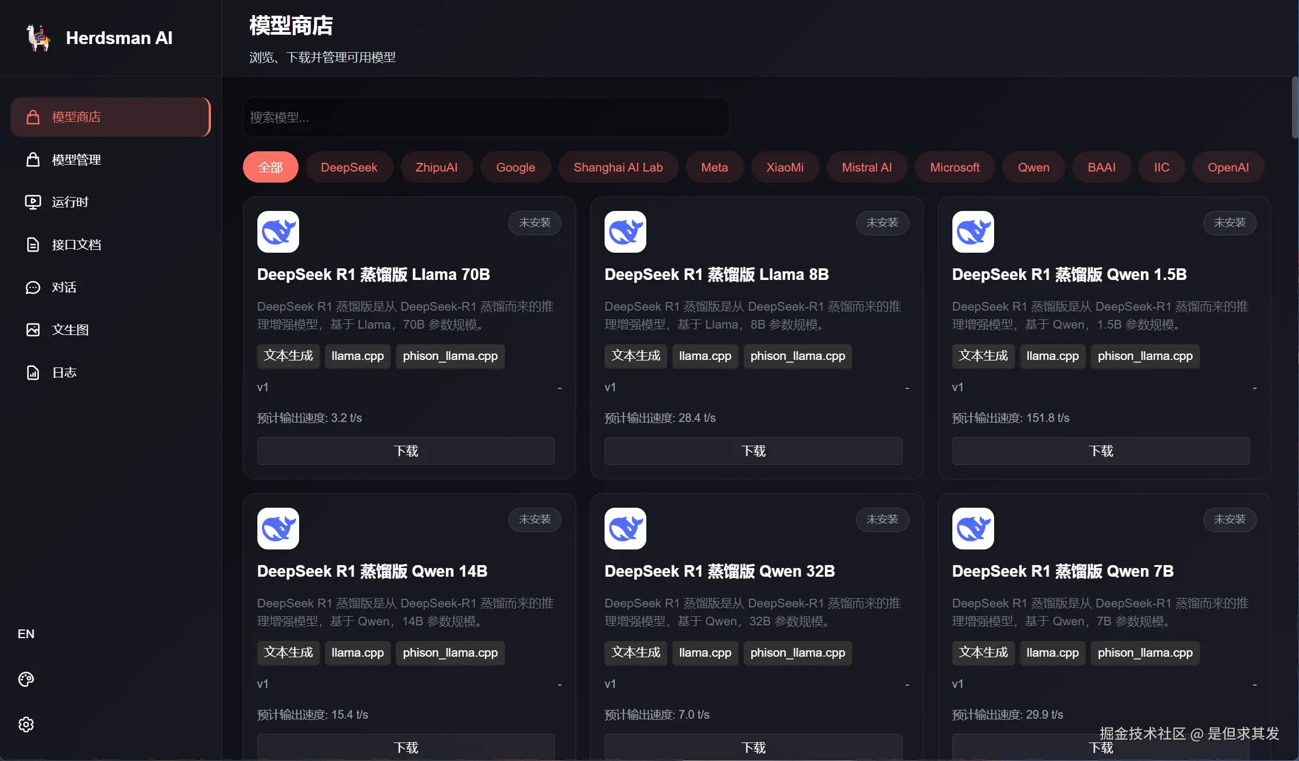Image resolution: width=1299 pixels, height=761 pixels.
Task: Open the 运行时 monitor icon
Action: coord(33,202)
